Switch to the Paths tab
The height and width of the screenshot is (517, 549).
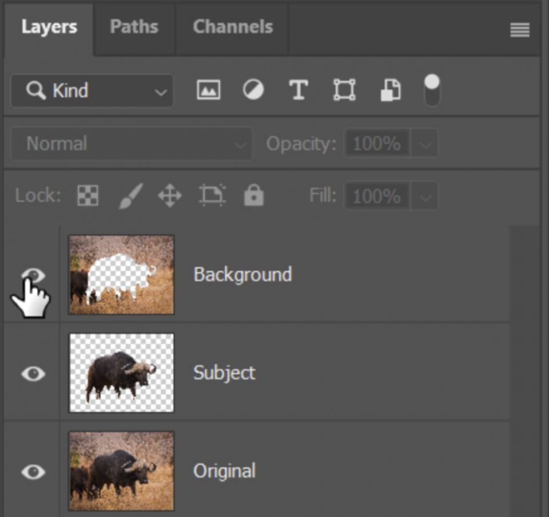point(134,25)
